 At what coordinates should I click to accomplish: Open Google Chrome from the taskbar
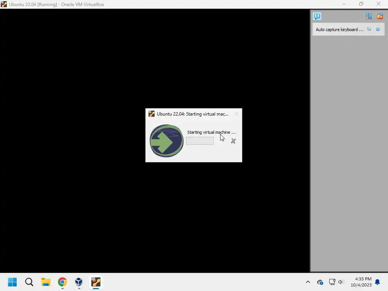coord(63,282)
